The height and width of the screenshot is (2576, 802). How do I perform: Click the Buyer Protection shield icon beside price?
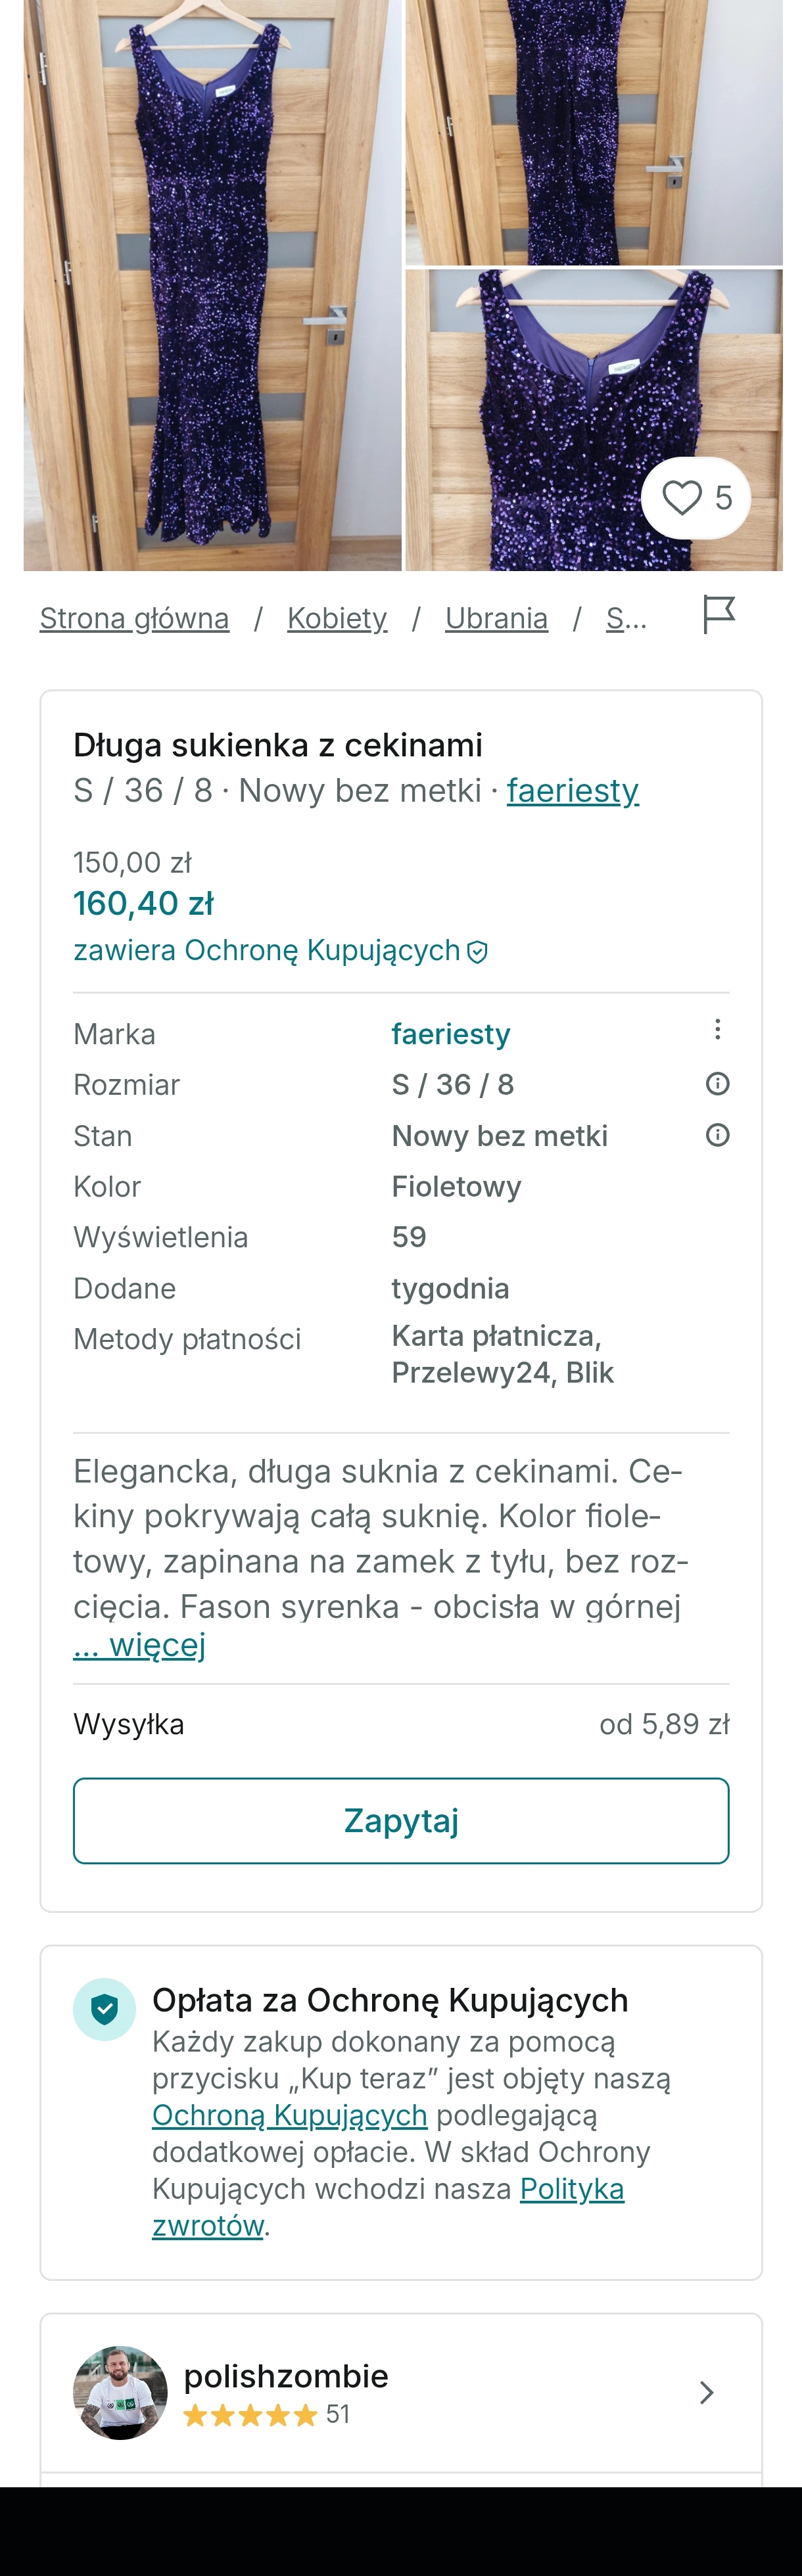pos(478,952)
